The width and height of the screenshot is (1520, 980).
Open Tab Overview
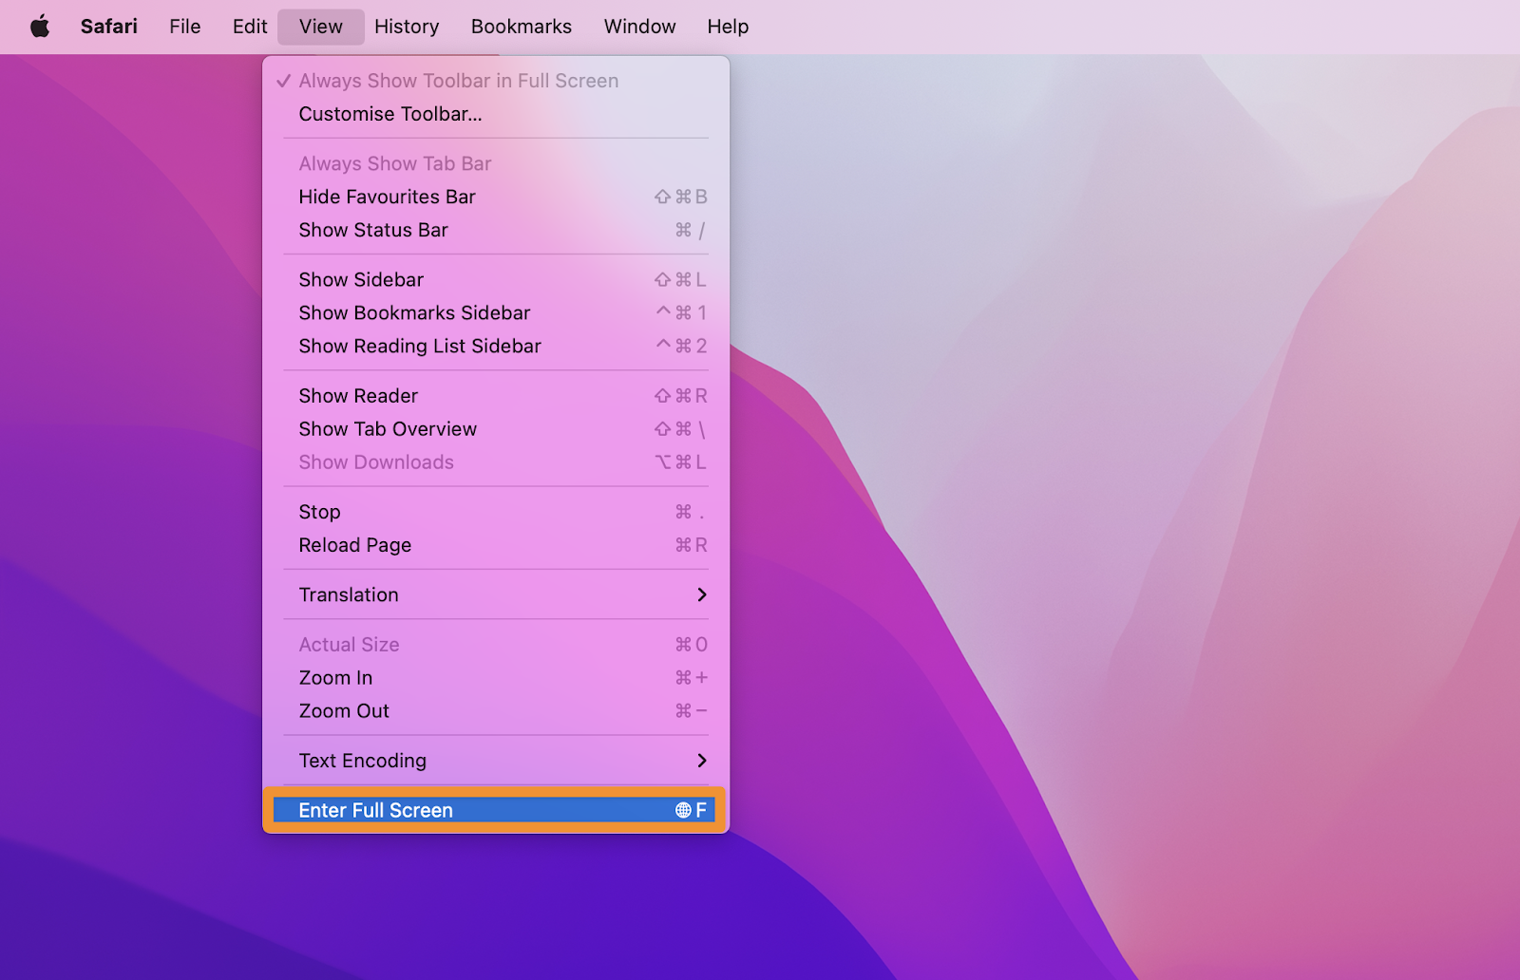387,428
